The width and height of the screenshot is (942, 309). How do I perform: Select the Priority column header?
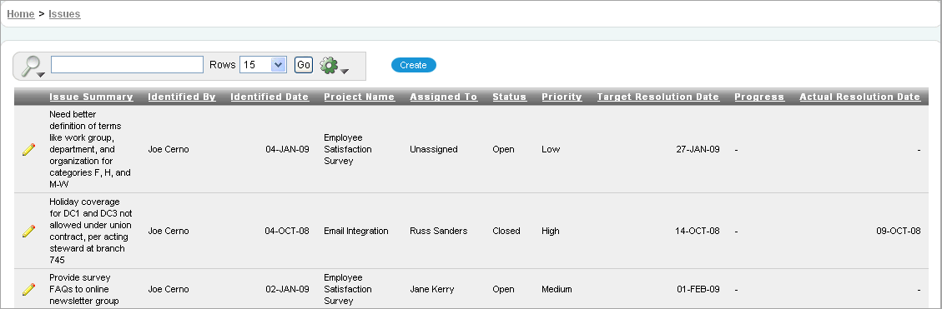(562, 97)
